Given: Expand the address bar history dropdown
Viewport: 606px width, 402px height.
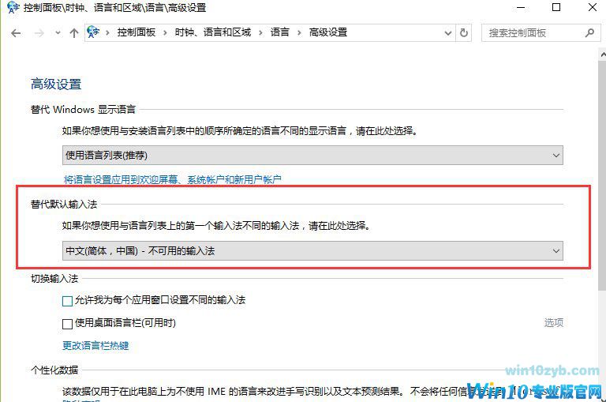Looking at the screenshot, I should [448, 33].
